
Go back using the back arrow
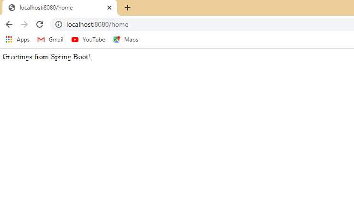9,24
